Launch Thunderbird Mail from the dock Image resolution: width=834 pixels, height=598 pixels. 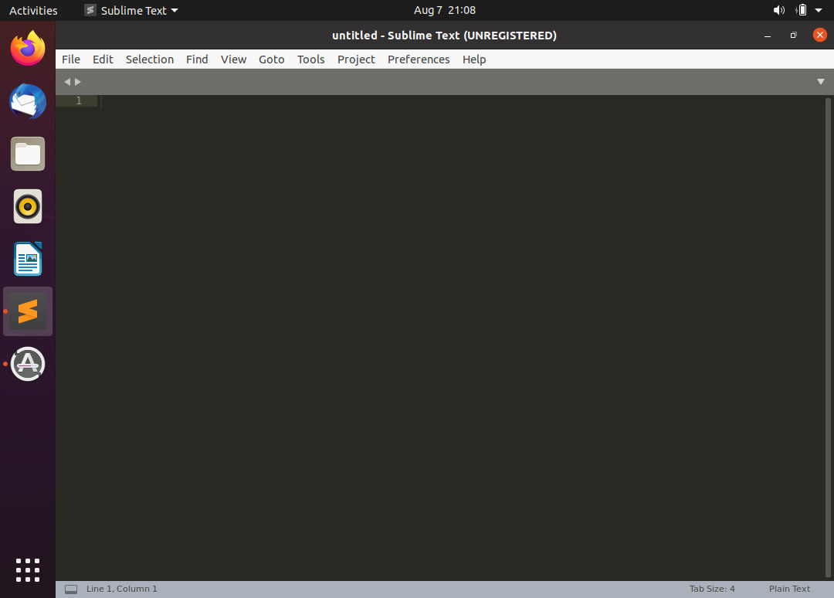(28, 101)
